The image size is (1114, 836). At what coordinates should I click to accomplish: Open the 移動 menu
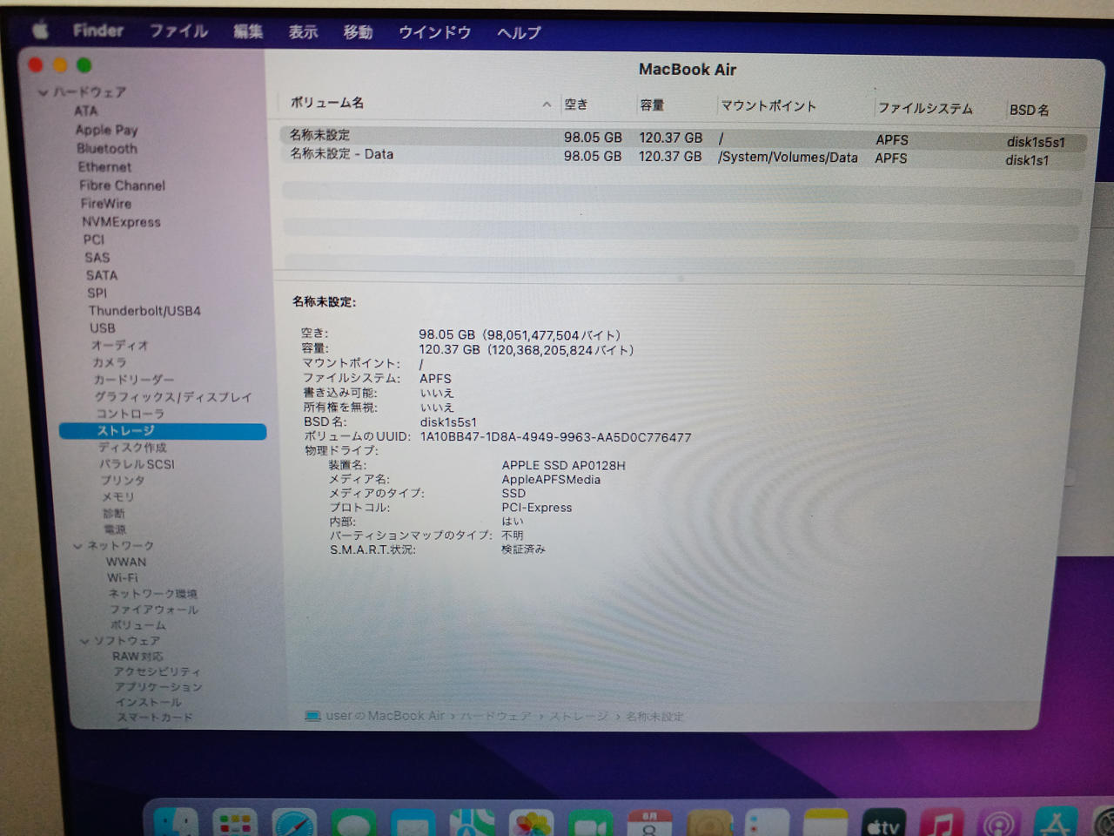358,32
